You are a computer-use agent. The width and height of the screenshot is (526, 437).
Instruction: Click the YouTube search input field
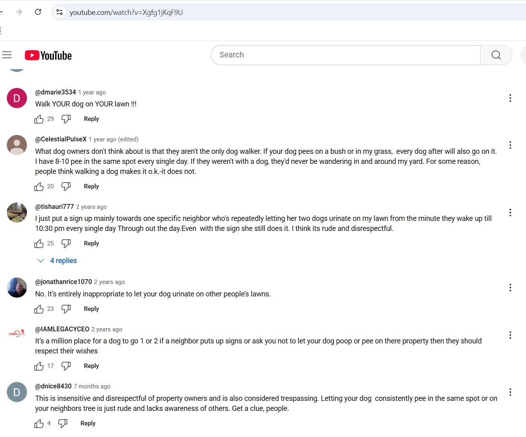tap(346, 55)
